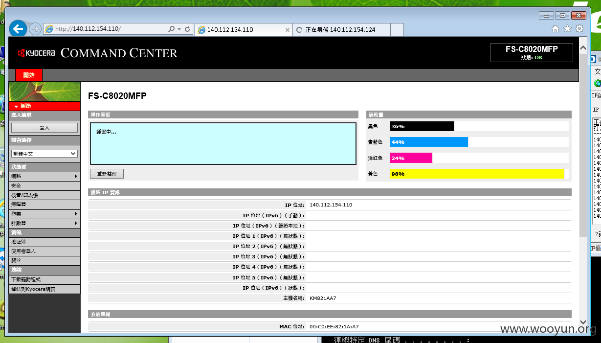Click the 主機名稱 label
Image resolution: width=601 pixels, height=343 pixels.
[294, 298]
